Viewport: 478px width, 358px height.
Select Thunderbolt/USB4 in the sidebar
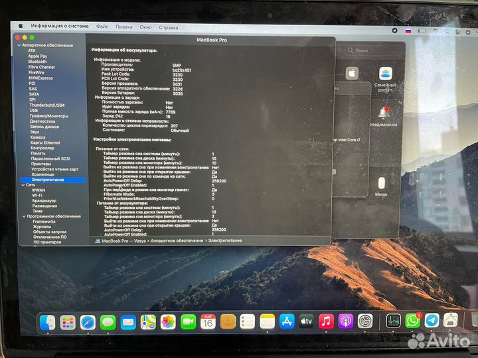click(x=47, y=105)
